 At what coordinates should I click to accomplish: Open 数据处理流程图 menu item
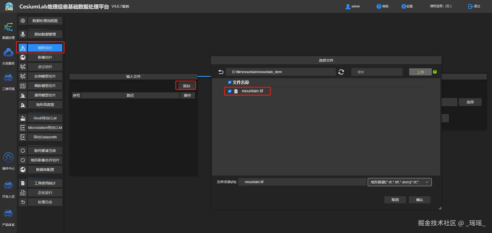pyautogui.click(x=45, y=21)
